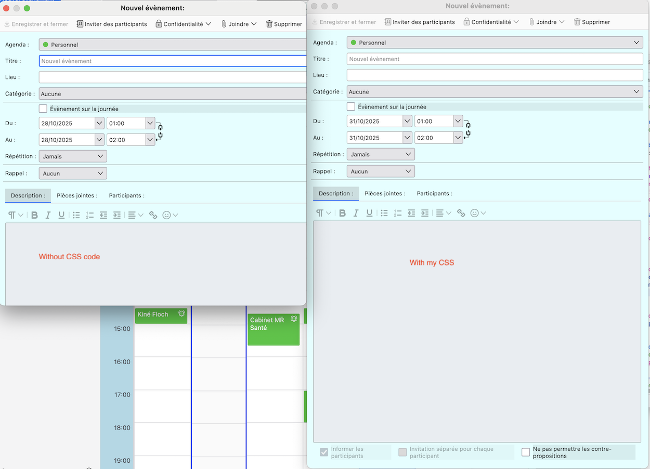
Task: Click indent icon in 'With my CSS' dialog
Action: coord(425,213)
